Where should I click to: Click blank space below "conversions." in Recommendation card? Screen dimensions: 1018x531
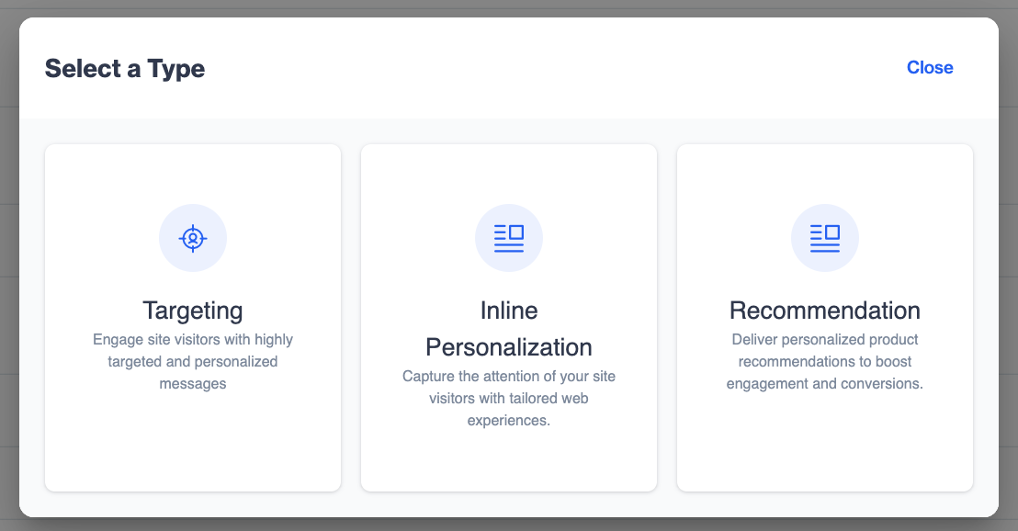pyautogui.click(x=824, y=441)
